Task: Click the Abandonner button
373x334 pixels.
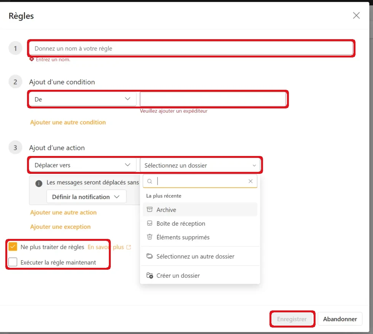Action: coord(340,319)
